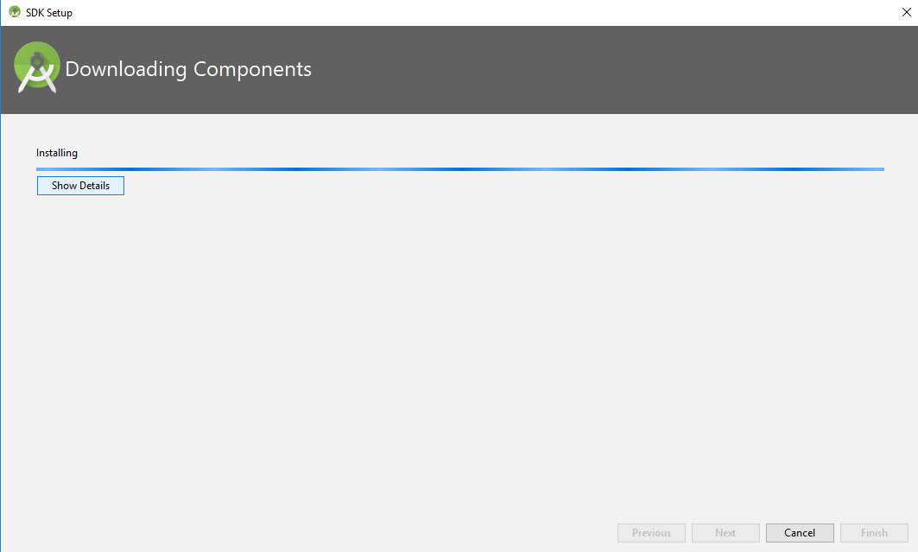Screen dimensions: 918x552
Task: Expand installation log with Show Details
Action: click(80, 186)
